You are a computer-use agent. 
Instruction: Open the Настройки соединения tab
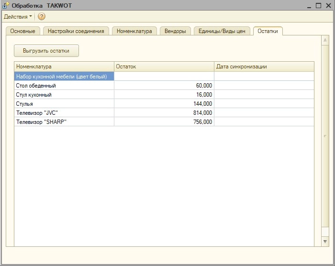tap(76, 31)
